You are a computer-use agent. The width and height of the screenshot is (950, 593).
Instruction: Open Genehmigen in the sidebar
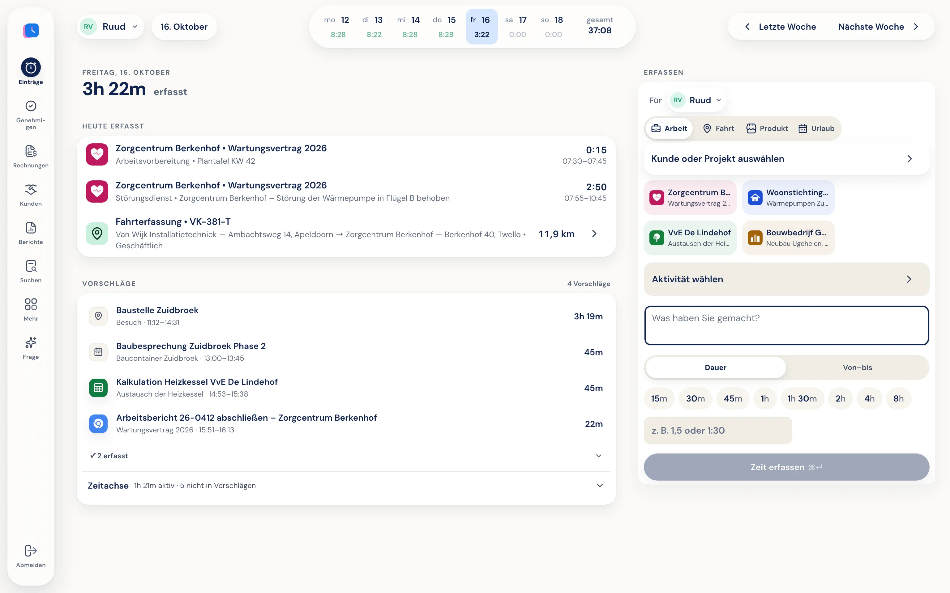pyautogui.click(x=31, y=115)
